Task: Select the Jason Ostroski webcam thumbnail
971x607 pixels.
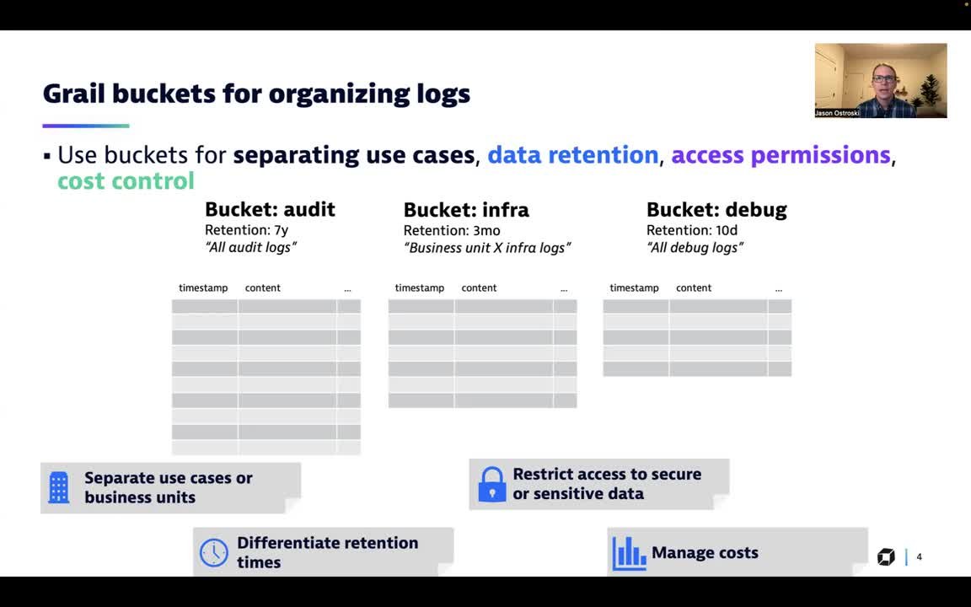Action: tap(881, 81)
